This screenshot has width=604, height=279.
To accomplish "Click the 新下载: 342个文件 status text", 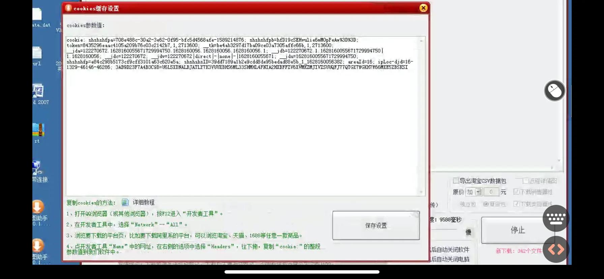I will pyautogui.click(x=518, y=251).
